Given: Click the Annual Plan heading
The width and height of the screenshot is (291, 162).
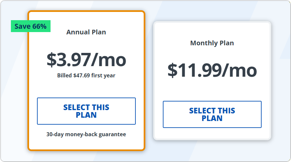Looking at the screenshot, I should 86,32.
